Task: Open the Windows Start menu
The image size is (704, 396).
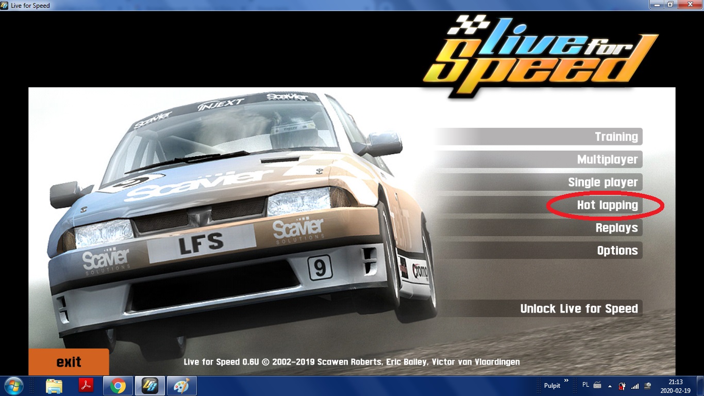Action: click(13, 386)
